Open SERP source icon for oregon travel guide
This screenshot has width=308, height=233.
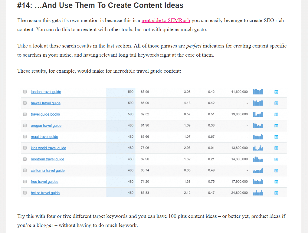(276, 126)
